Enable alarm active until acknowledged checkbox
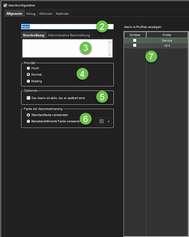 click(x=29, y=98)
